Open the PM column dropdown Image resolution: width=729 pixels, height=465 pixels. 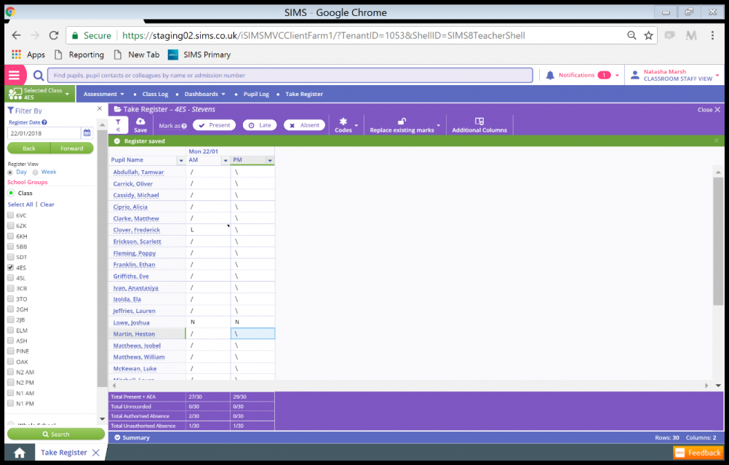coord(270,160)
